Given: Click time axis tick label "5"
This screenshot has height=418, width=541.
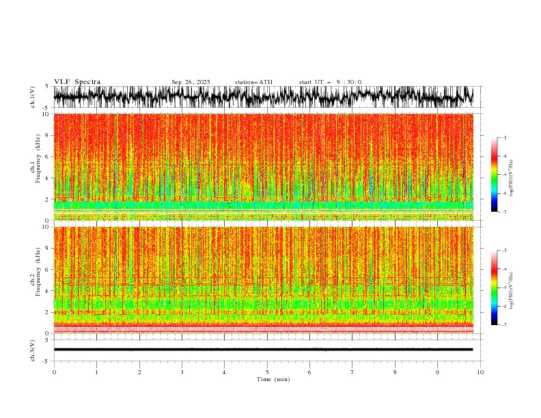Looking at the screenshot, I should pos(267,372).
